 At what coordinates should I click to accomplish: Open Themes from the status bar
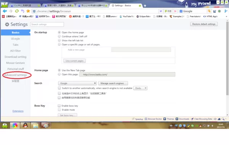pyautogui.click(x=169, y=119)
